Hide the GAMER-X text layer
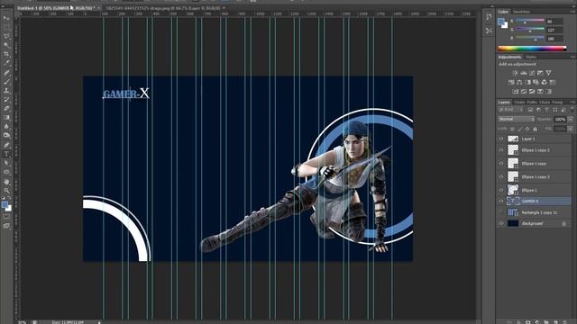This screenshot has height=324, width=577. pos(501,202)
